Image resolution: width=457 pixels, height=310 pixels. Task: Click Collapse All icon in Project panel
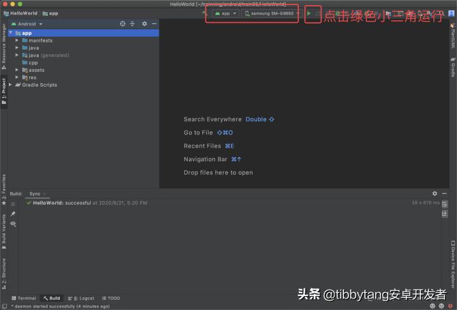(x=132, y=24)
